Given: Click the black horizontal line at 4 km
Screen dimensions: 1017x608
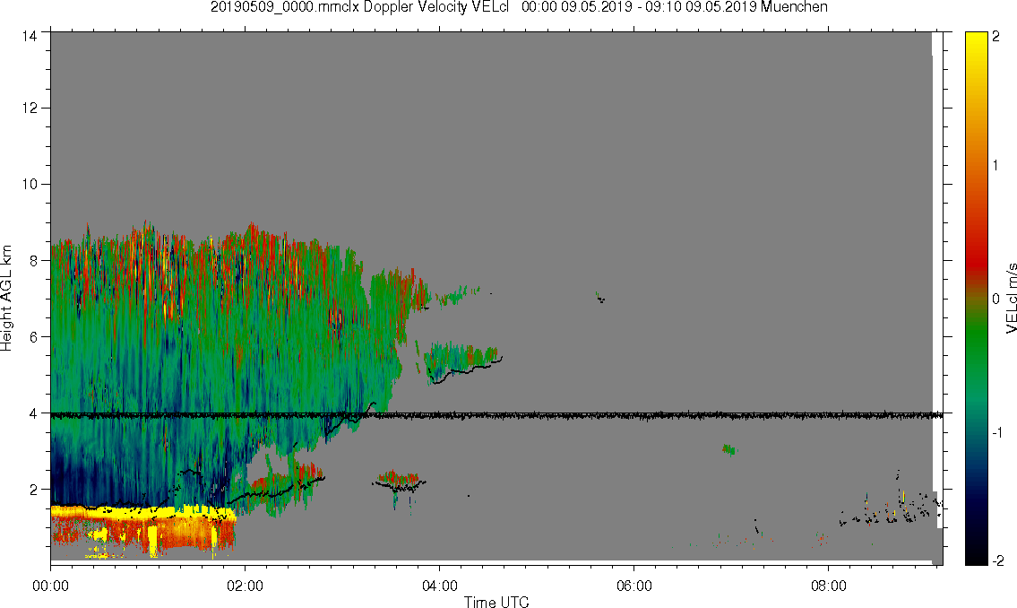Looking at the screenshot, I should [496, 415].
